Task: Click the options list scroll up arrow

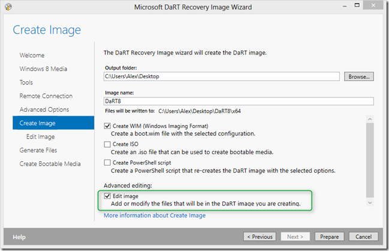Action: (x=370, y=119)
